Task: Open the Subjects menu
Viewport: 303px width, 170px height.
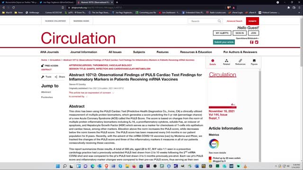Action: pos(139,52)
